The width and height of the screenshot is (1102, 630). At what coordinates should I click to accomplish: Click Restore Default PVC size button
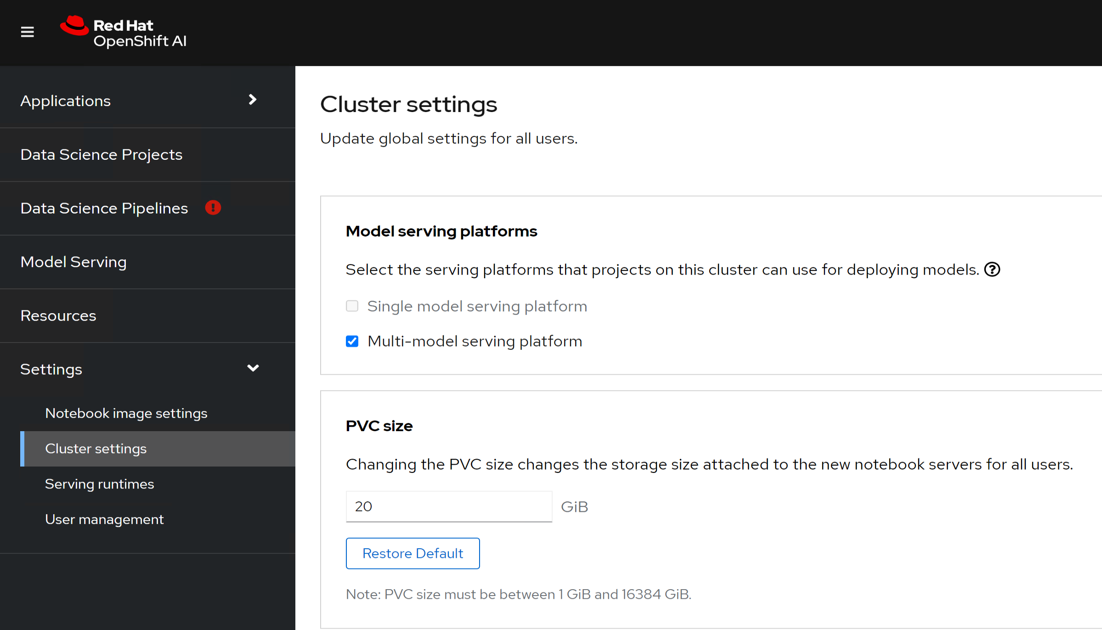[413, 554]
